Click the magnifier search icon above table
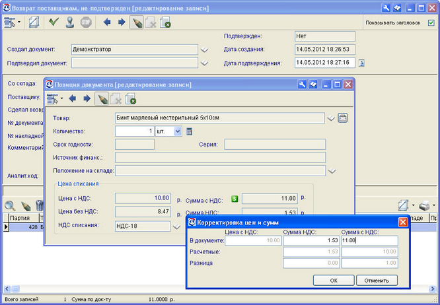Screen dimensions: 440x305 click(10, 206)
